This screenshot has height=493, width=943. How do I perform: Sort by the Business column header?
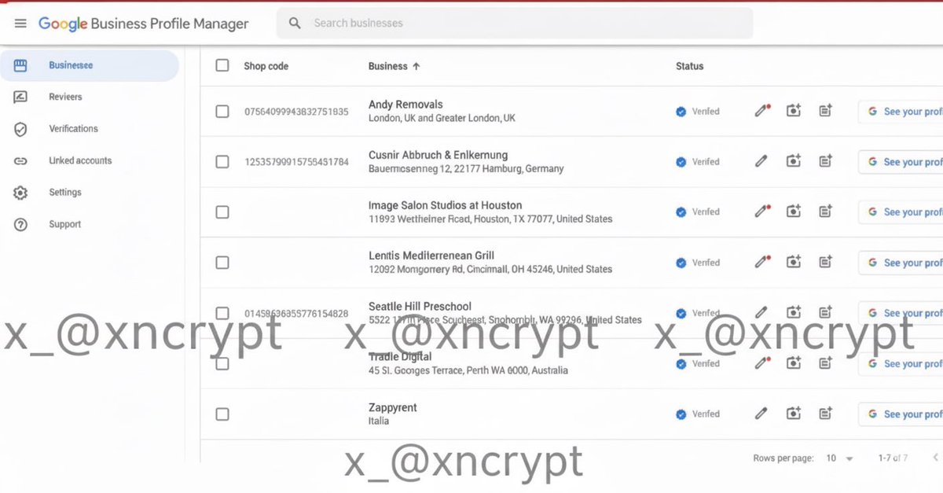click(394, 67)
